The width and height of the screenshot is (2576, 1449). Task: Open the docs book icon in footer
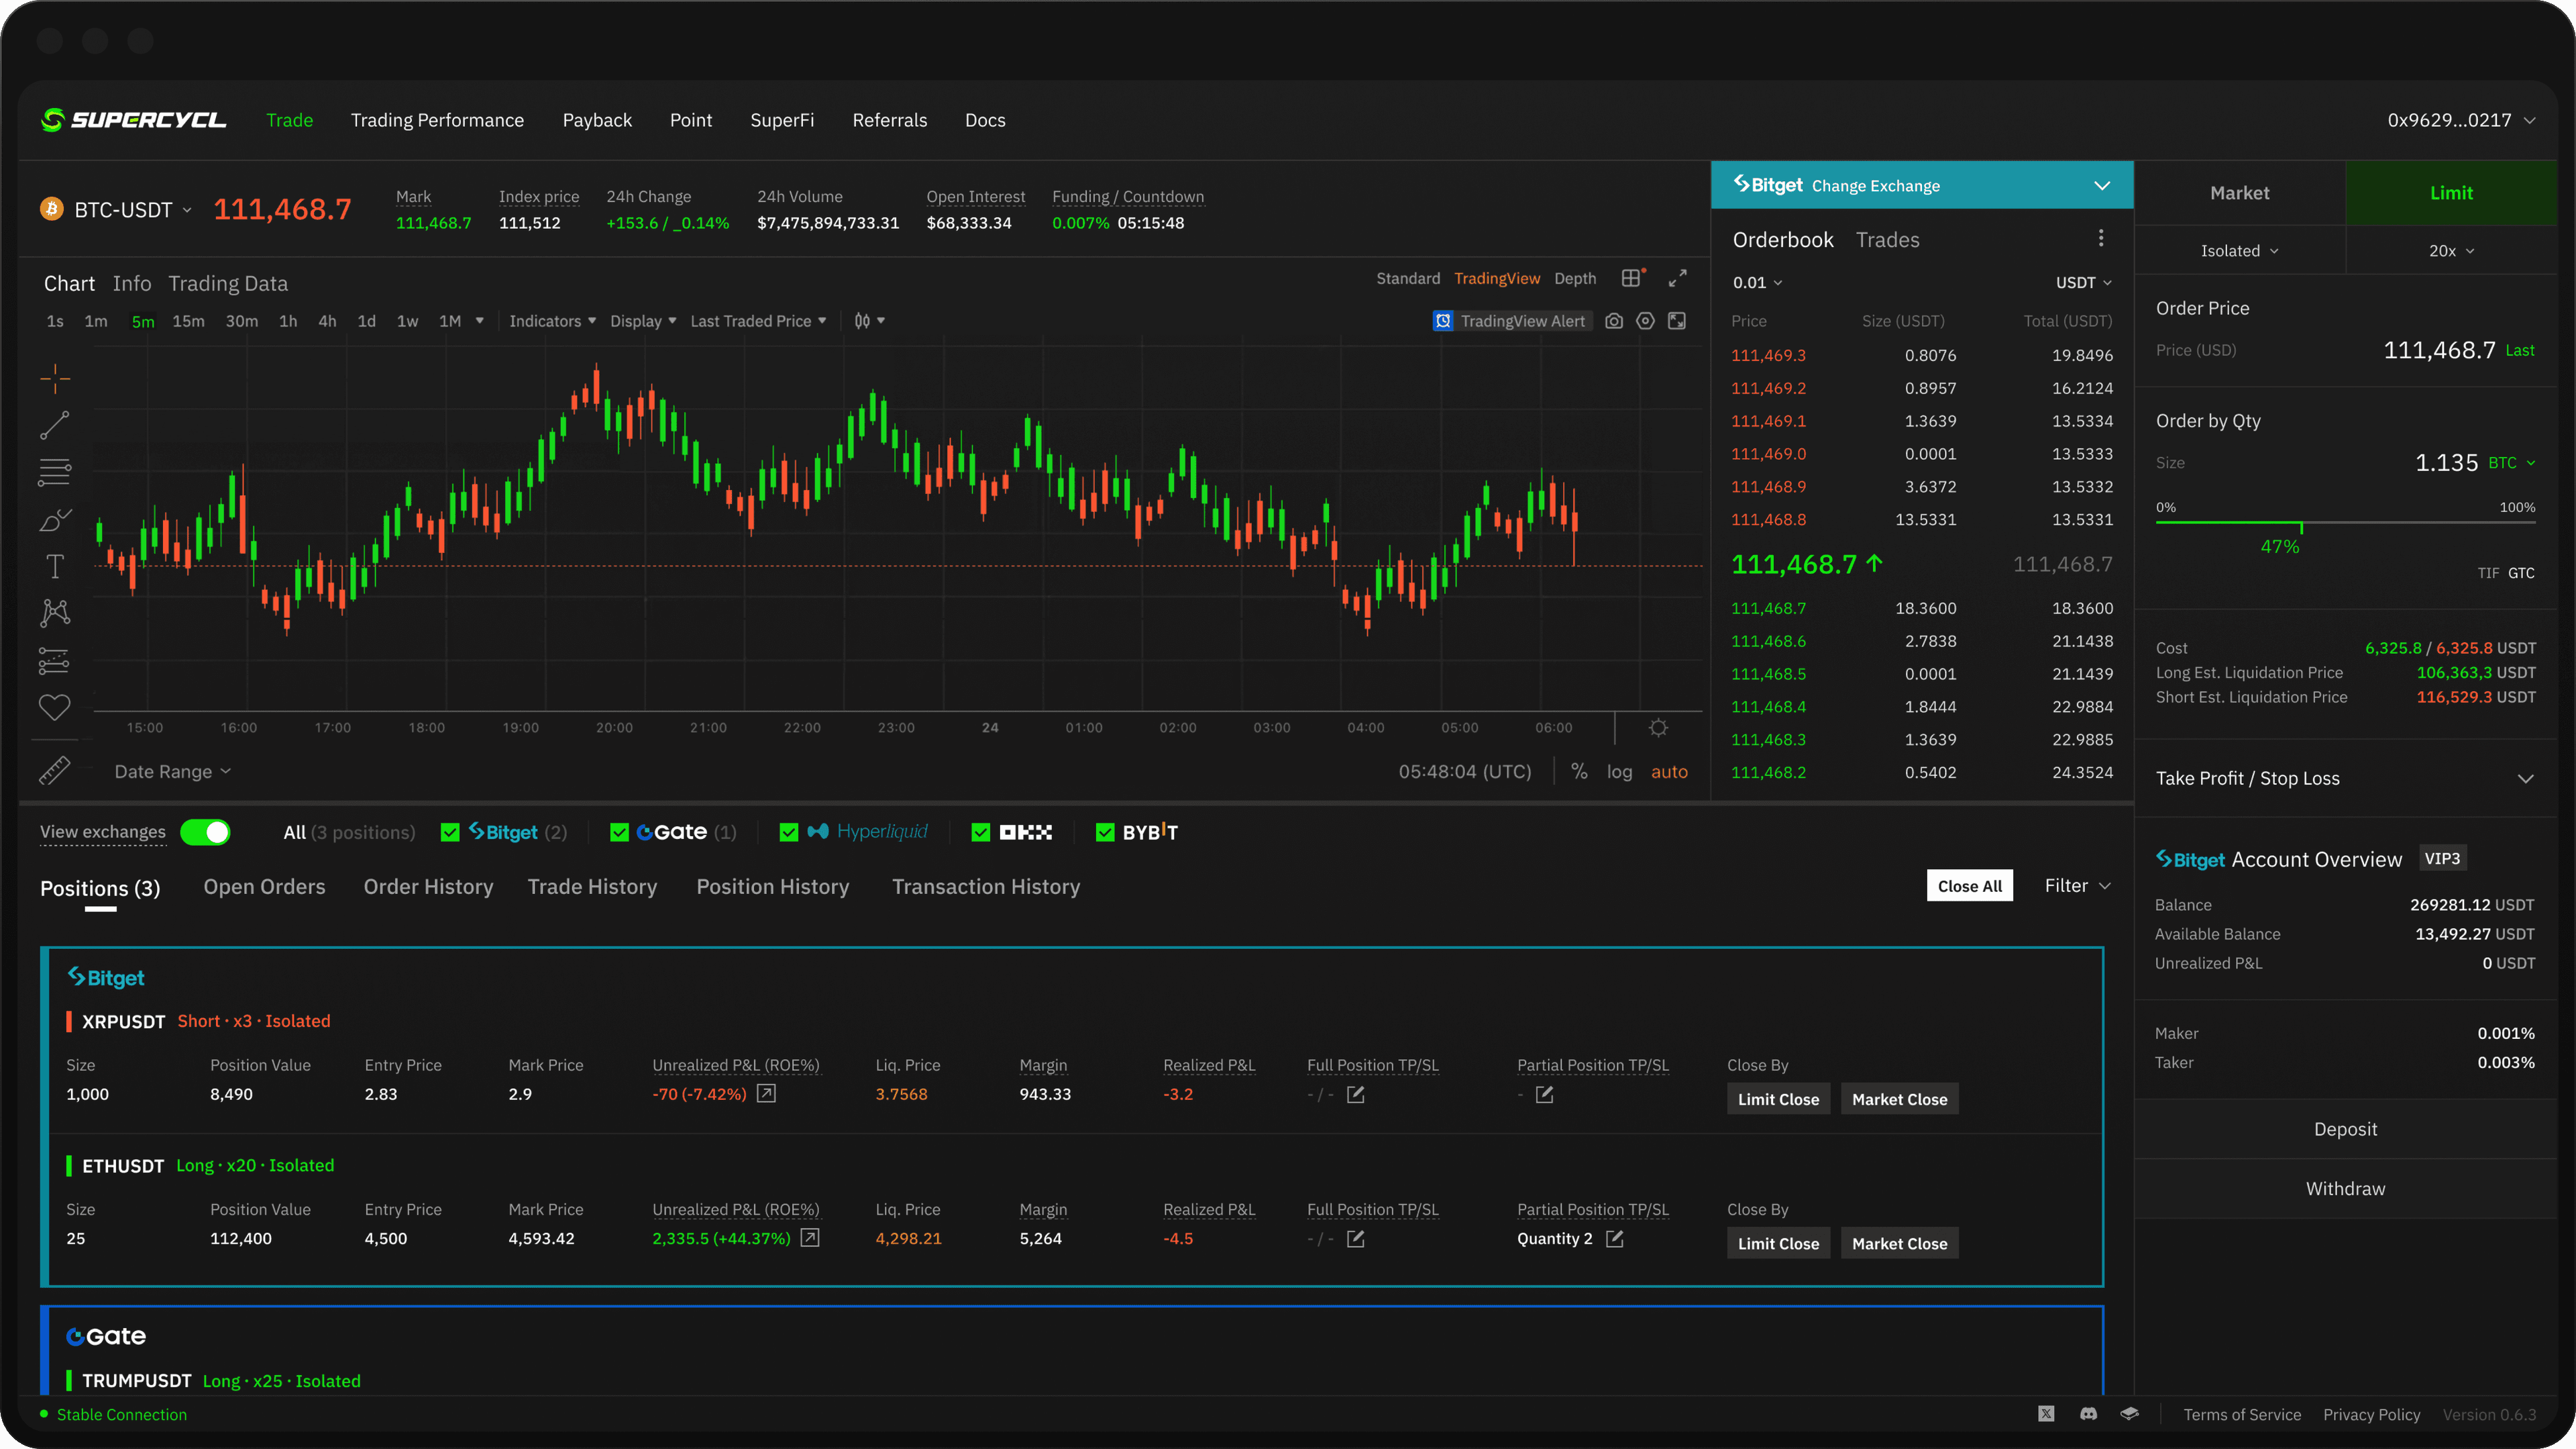click(2130, 1414)
